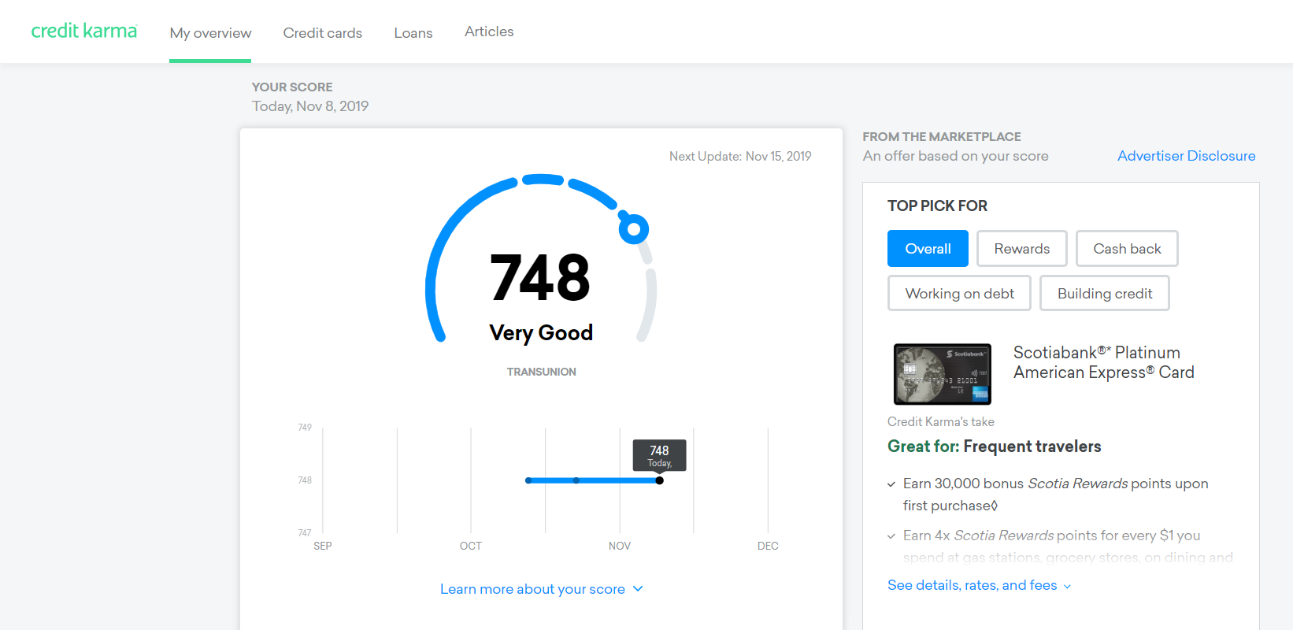Expand Learn more about your score
The width and height of the screenshot is (1293, 630).
[532, 589]
